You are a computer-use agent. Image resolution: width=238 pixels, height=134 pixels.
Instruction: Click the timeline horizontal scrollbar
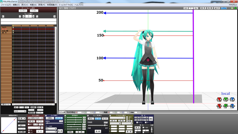pos(33,104)
